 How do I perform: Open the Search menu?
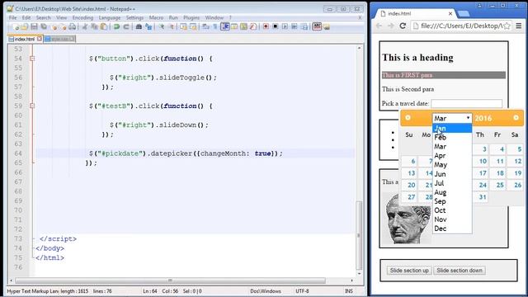[x=43, y=17]
